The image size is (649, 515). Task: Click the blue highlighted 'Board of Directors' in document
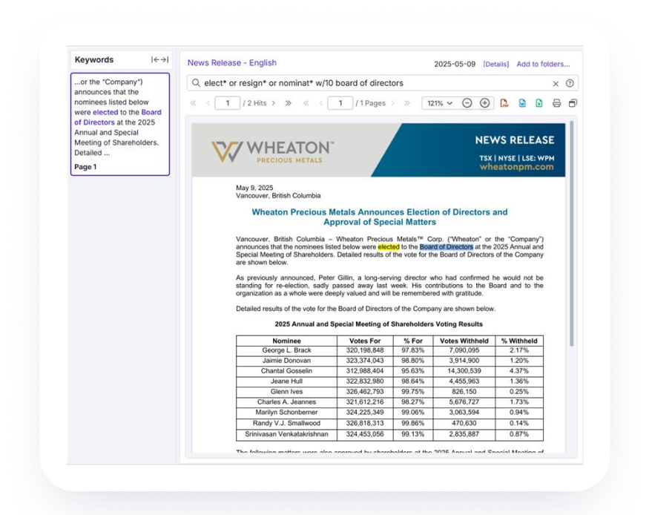[447, 246]
